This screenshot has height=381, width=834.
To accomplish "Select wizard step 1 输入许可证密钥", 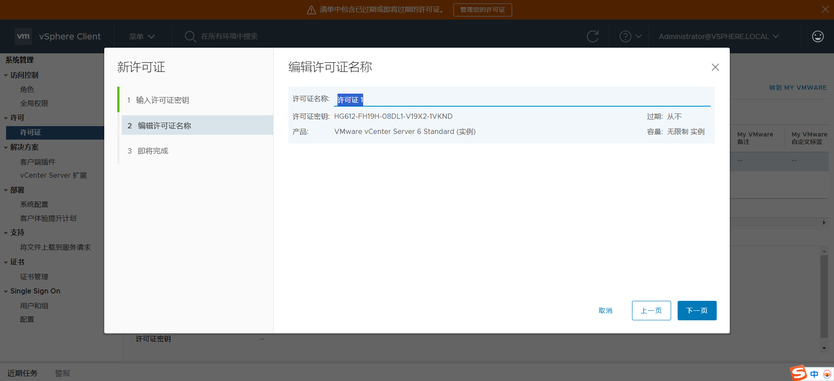I will pos(196,100).
